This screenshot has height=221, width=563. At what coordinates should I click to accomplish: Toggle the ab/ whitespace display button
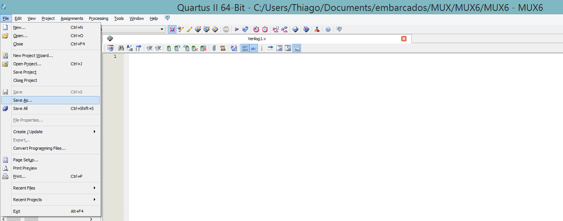point(254,48)
